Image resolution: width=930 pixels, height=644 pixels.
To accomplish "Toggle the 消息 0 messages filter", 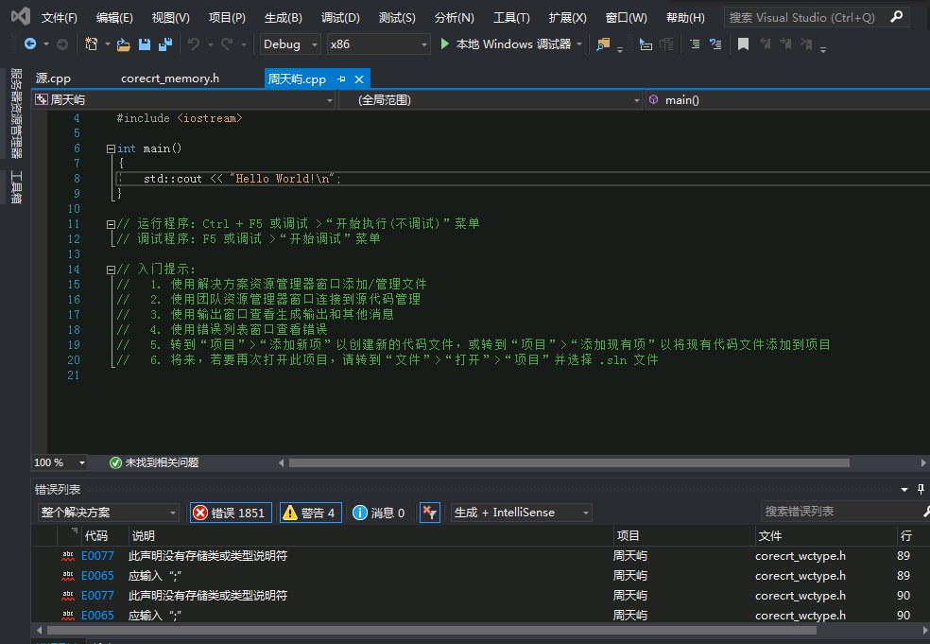I will (x=378, y=513).
